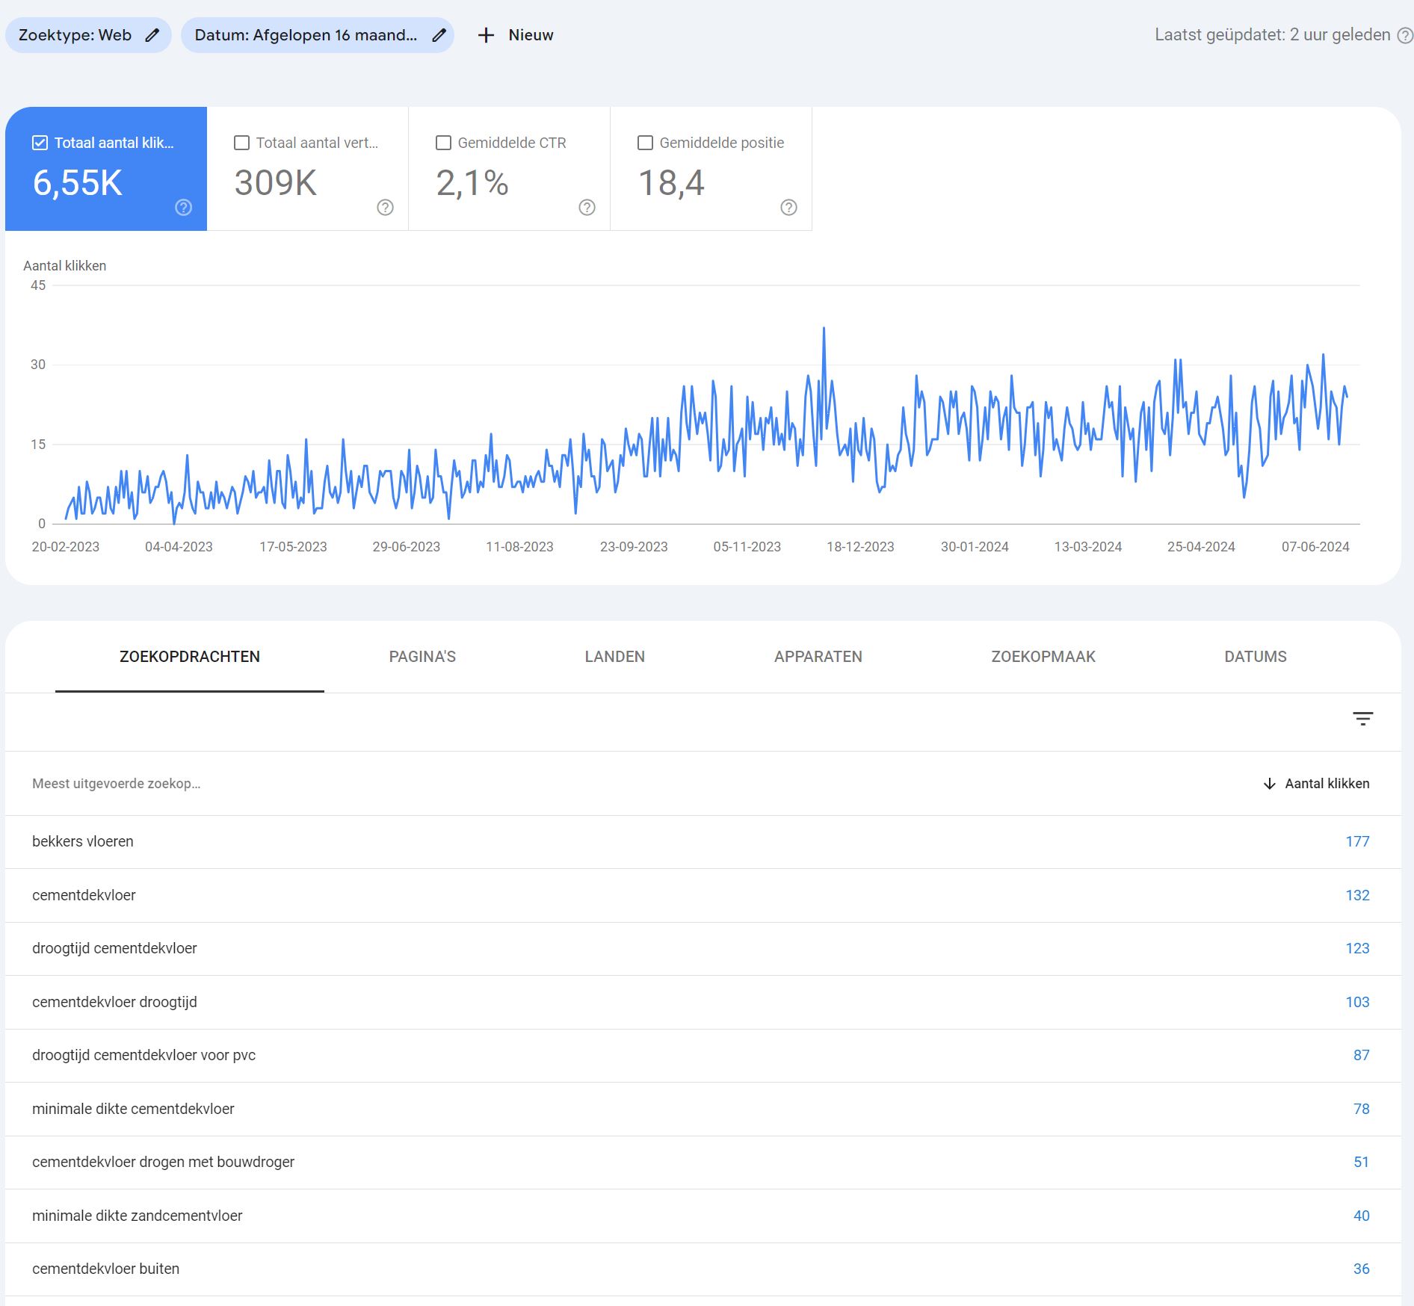
Task: Edit the Zoektype: Web filter pencil icon
Action: 152,35
